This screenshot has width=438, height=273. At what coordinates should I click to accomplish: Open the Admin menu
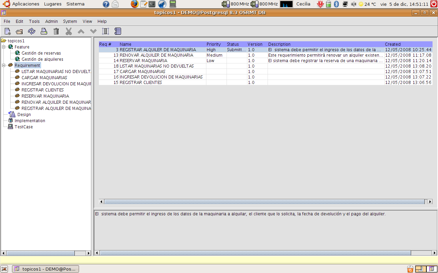tap(51, 21)
